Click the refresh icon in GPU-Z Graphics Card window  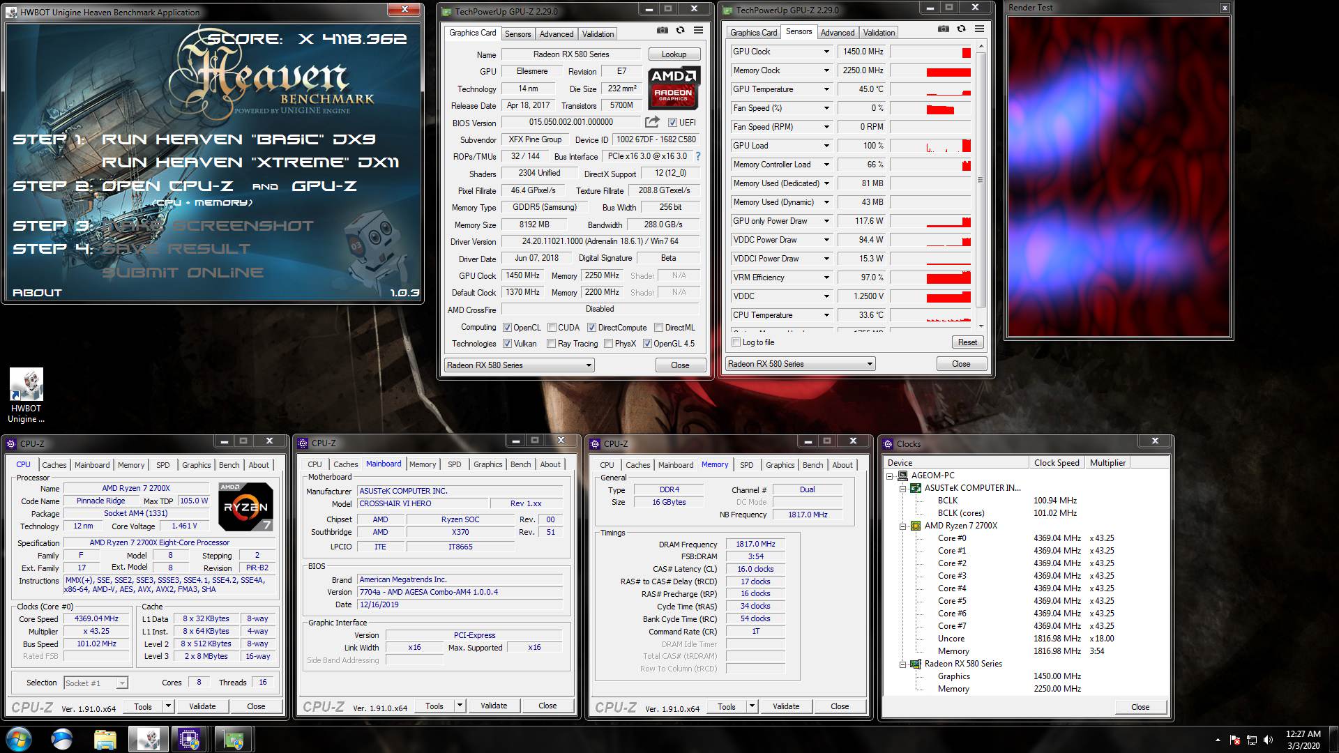click(x=680, y=31)
